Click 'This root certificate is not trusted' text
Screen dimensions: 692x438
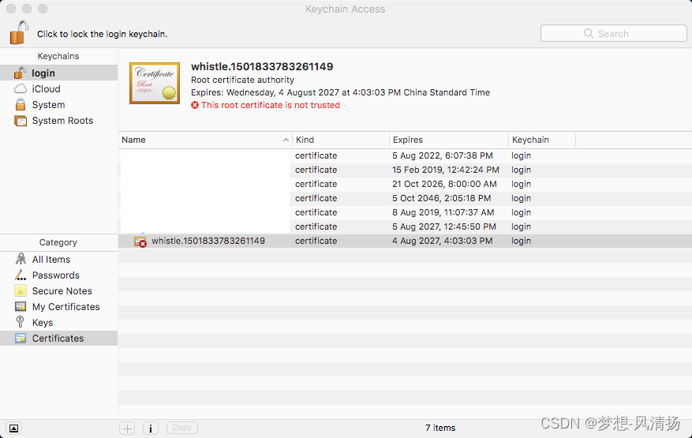[271, 105]
